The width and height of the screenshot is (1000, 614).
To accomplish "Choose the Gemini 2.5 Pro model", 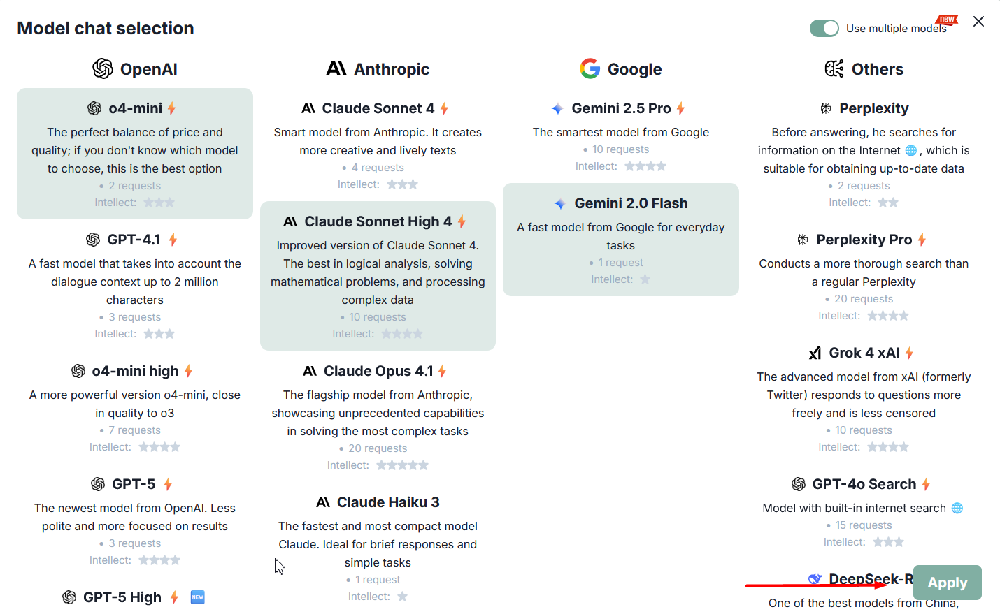I will click(x=621, y=108).
